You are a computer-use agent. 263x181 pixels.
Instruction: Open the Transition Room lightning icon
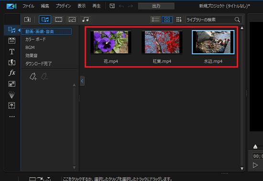pos(12,62)
